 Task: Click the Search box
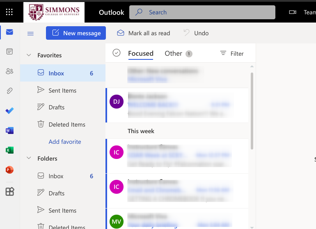[202, 12]
